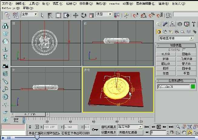Activate the Select and Rotate tool

(84, 15)
